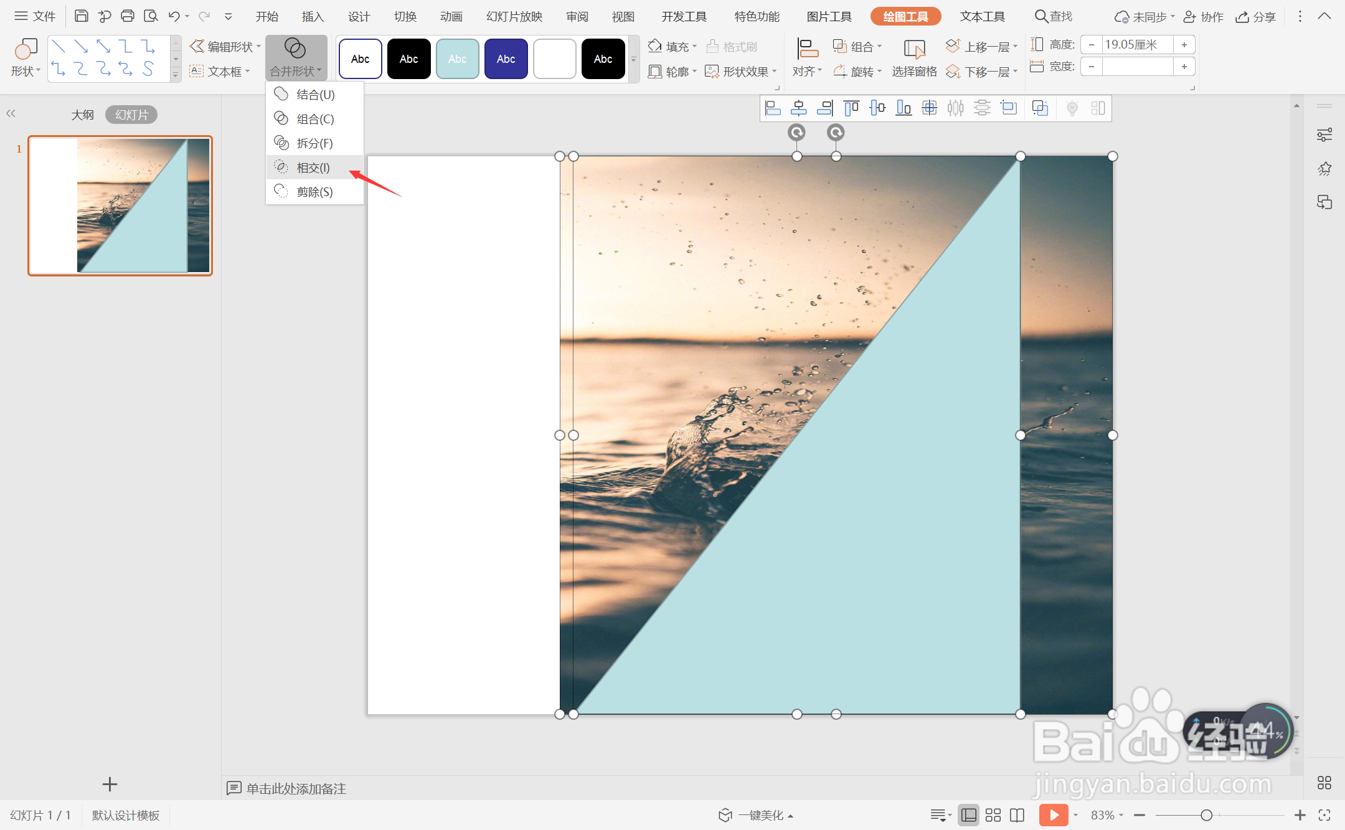Viewport: 1345px width, 830px height.
Task: Choose 剪除(S) from merge shapes menu
Action: [x=314, y=192]
